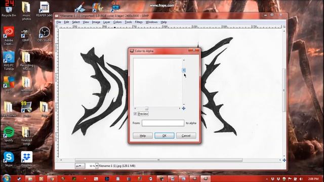Open Adobe Creative Cloud desktop shortcut
Screen dimensions: 324x182
tap(9, 36)
